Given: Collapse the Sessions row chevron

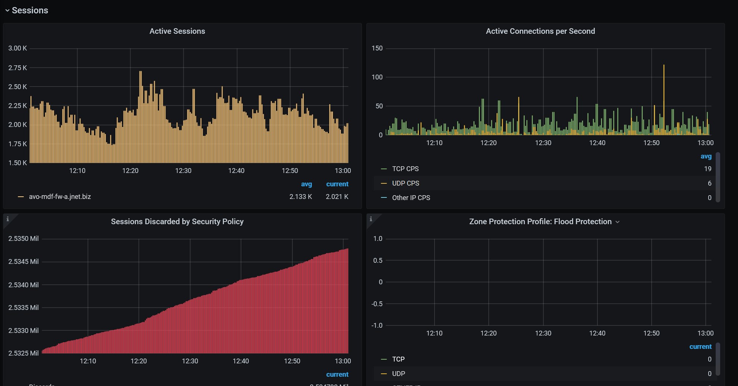Looking at the screenshot, I should coord(7,11).
